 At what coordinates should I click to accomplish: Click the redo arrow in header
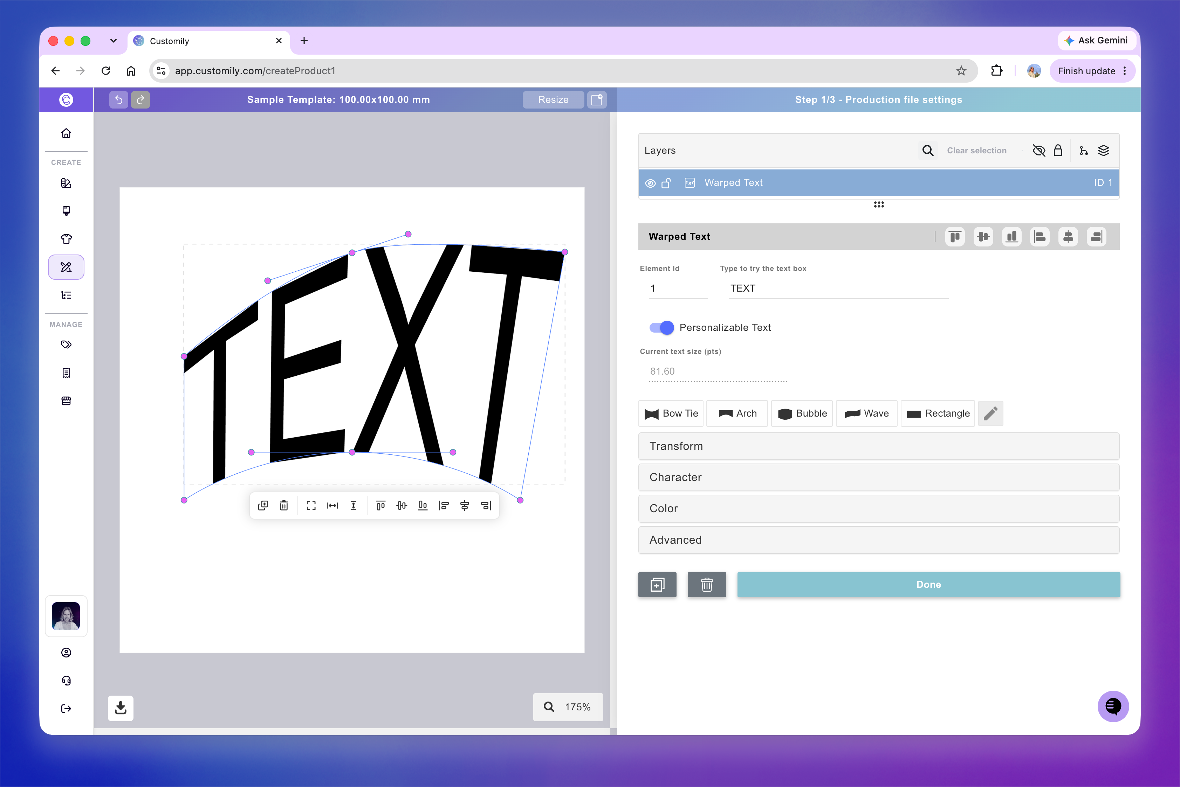140,100
